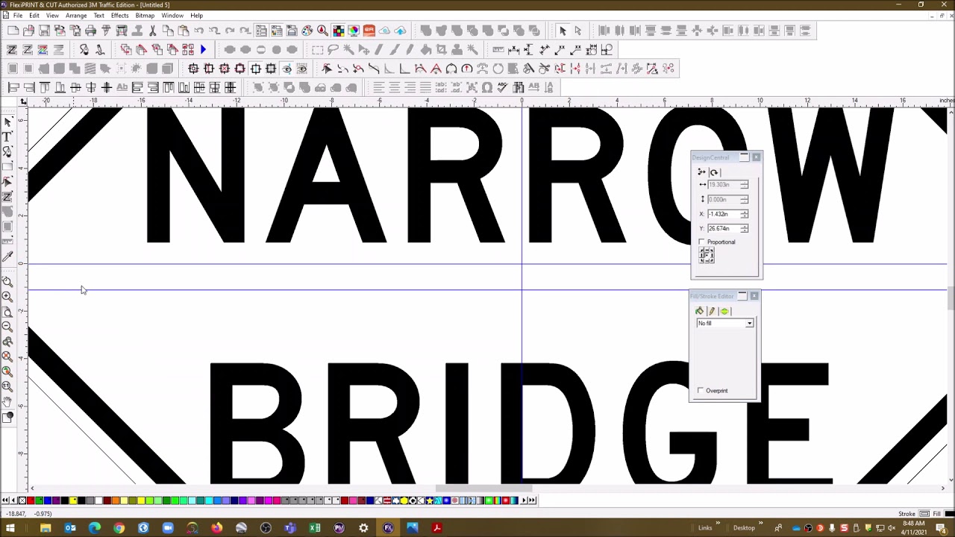The image size is (955, 537).
Task: Select the Text tool in left toolbox
Action: pyautogui.click(x=7, y=137)
